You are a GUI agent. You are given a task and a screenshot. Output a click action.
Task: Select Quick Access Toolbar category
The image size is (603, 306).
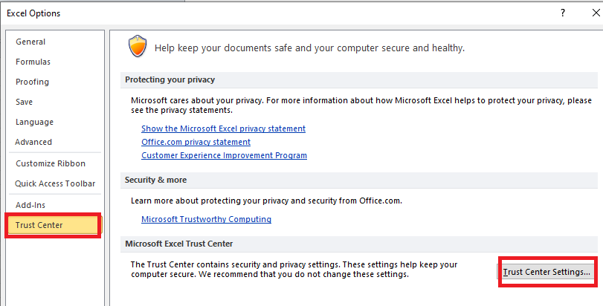(55, 183)
